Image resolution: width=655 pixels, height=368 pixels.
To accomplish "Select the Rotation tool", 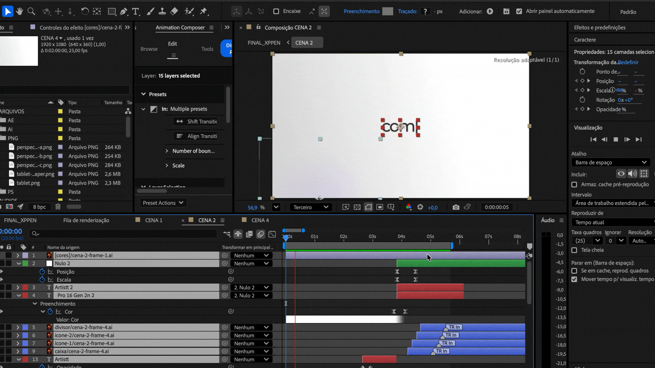I will point(85,11).
